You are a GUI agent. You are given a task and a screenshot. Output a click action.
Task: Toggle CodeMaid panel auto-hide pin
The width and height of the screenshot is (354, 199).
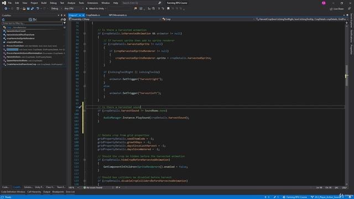61,15
